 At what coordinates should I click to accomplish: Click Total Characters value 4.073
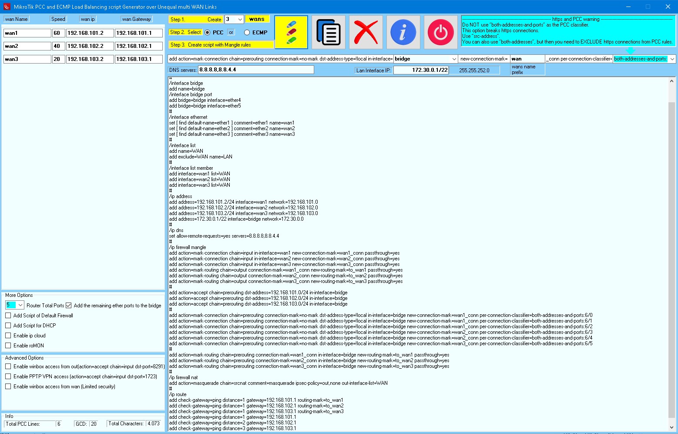(153, 424)
